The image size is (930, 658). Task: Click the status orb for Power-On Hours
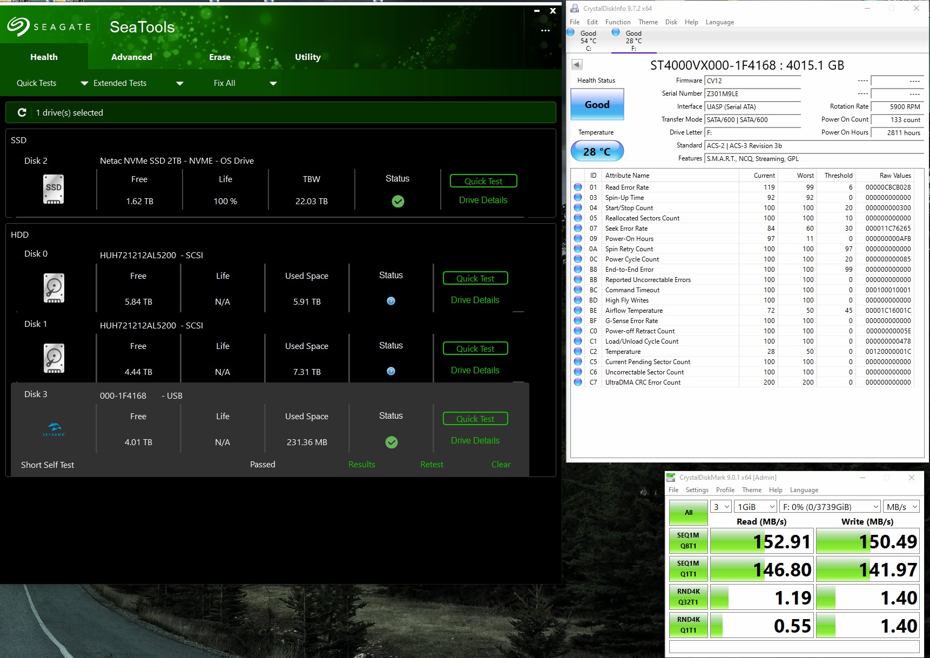pyautogui.click(x=578, y=238)
